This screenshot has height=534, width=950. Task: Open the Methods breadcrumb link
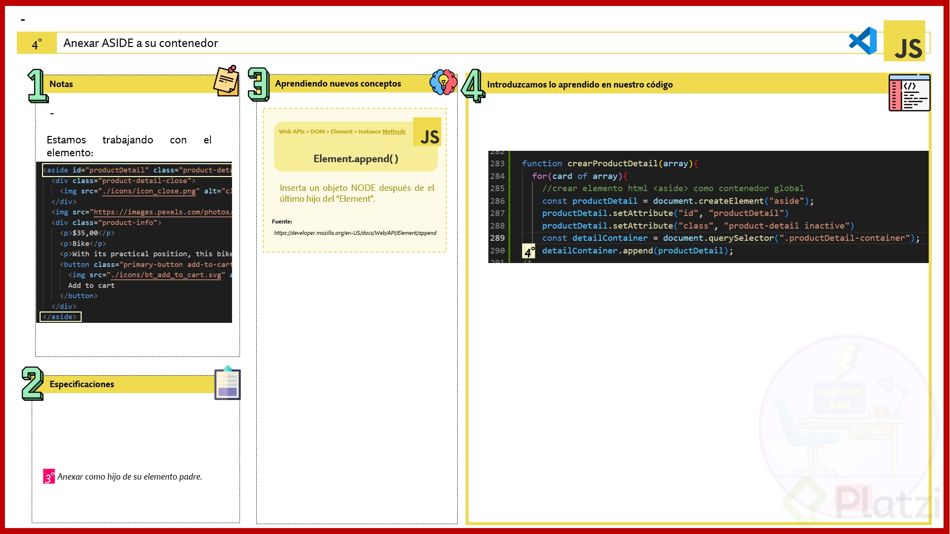click(394, 132)
